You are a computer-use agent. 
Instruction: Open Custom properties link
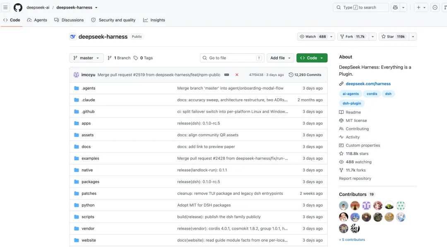click(363, 145)
